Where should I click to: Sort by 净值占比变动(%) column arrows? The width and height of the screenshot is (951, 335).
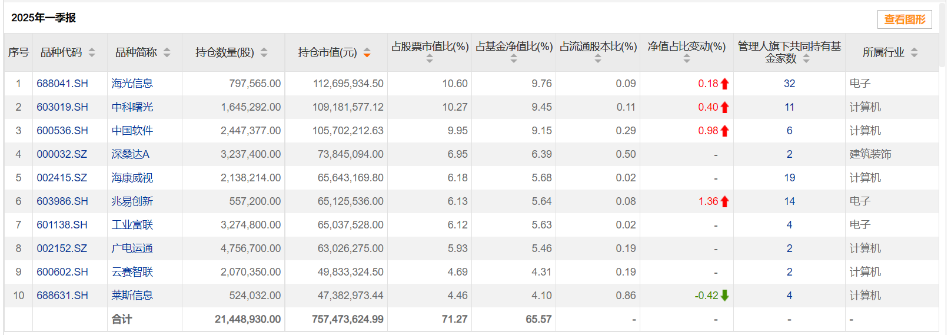coord(687,59)
